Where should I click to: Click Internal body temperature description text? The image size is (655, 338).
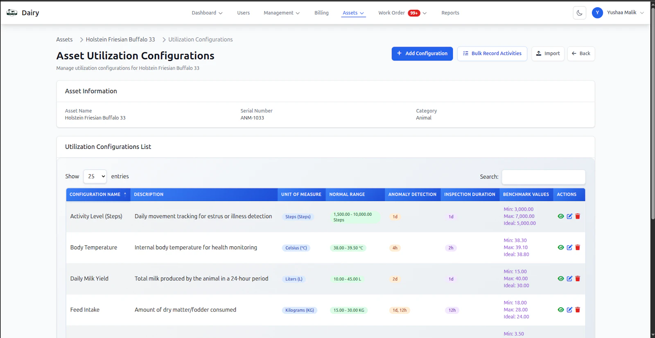196,247
